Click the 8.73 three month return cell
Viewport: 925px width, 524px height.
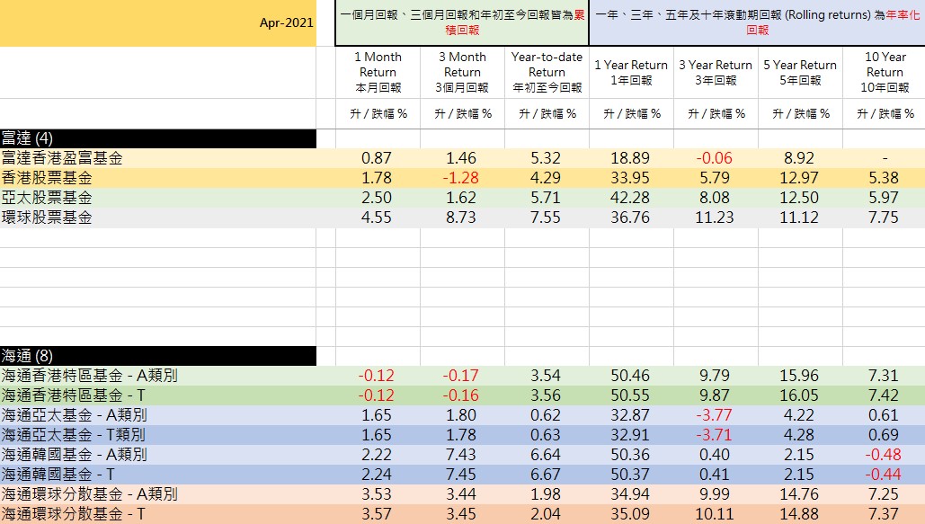coord(461,218)
